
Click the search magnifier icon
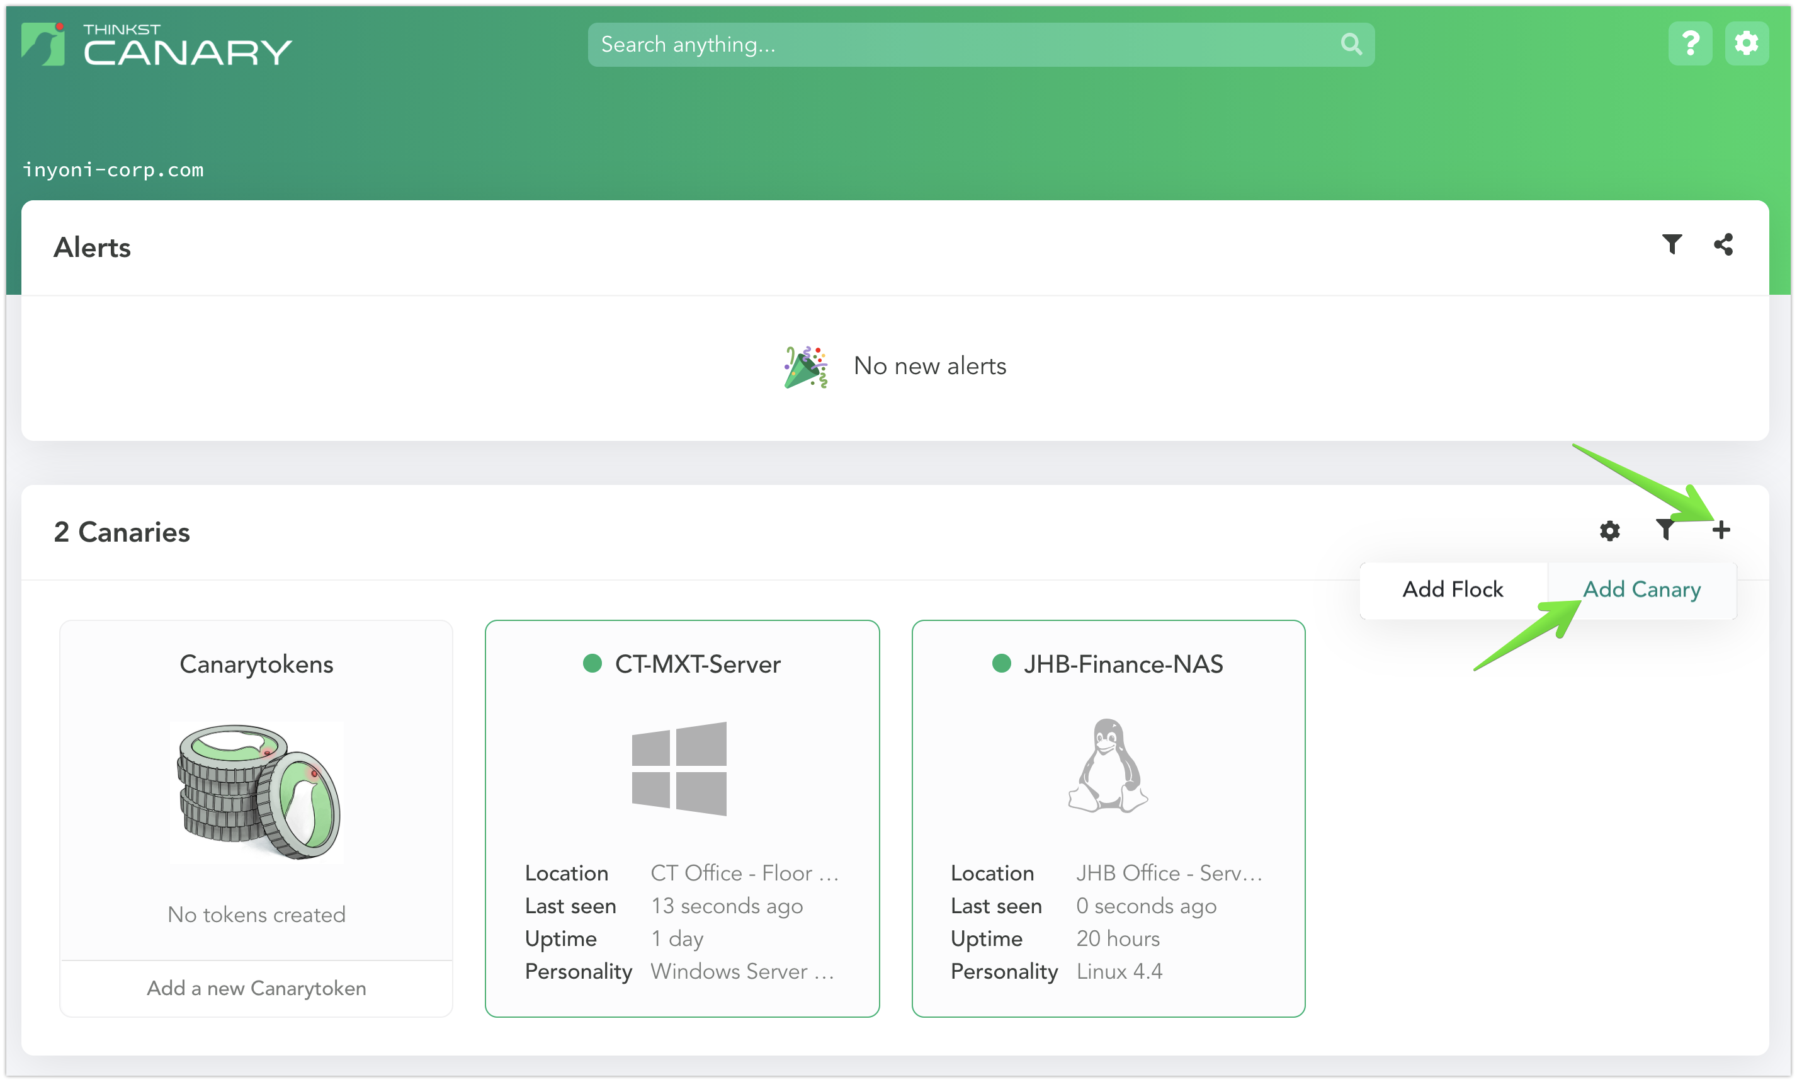click(1351, 45)
